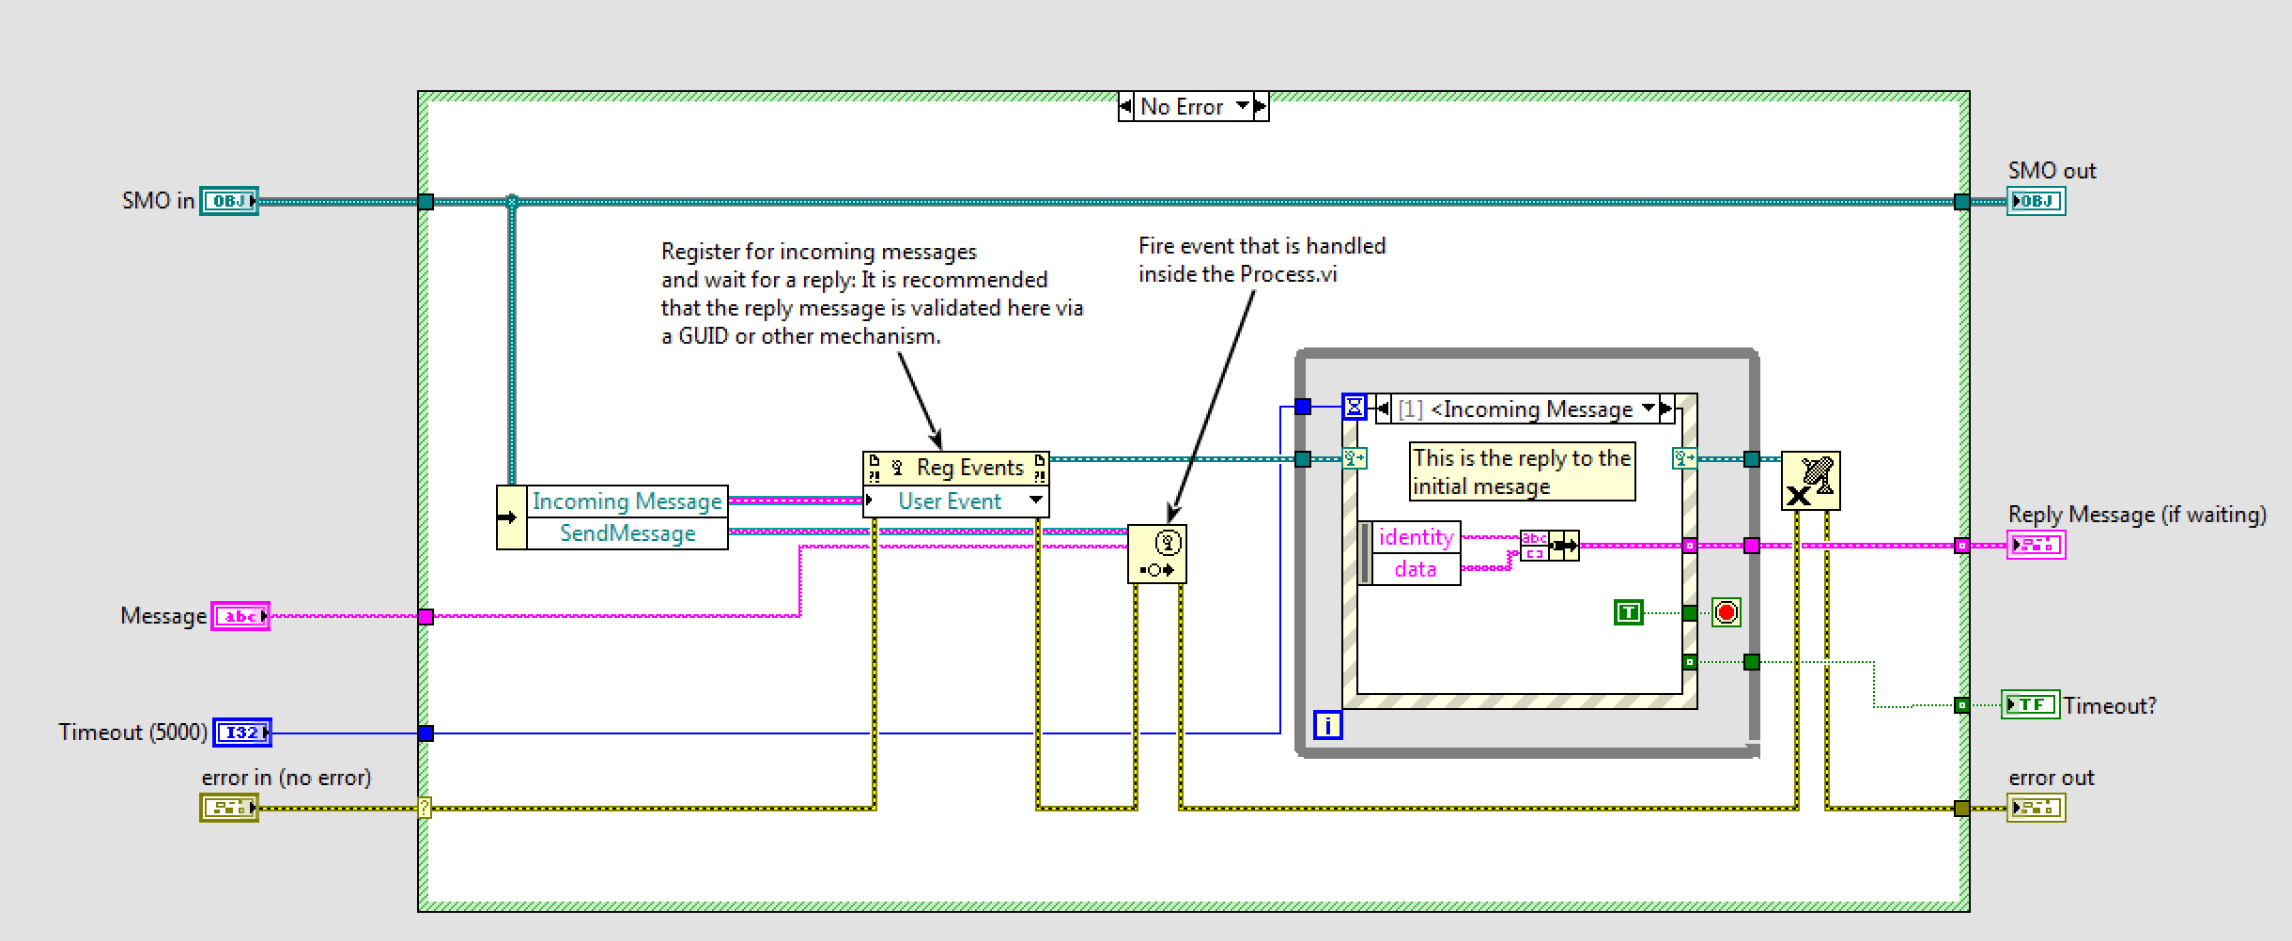
Task: Click right dynamic event terminal in event structure
Action: point(1684,458)
